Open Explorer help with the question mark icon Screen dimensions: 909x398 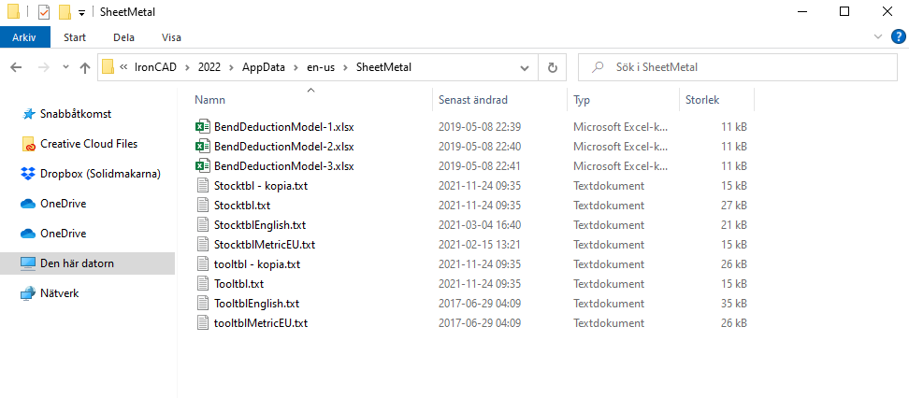tap(898, 37)
